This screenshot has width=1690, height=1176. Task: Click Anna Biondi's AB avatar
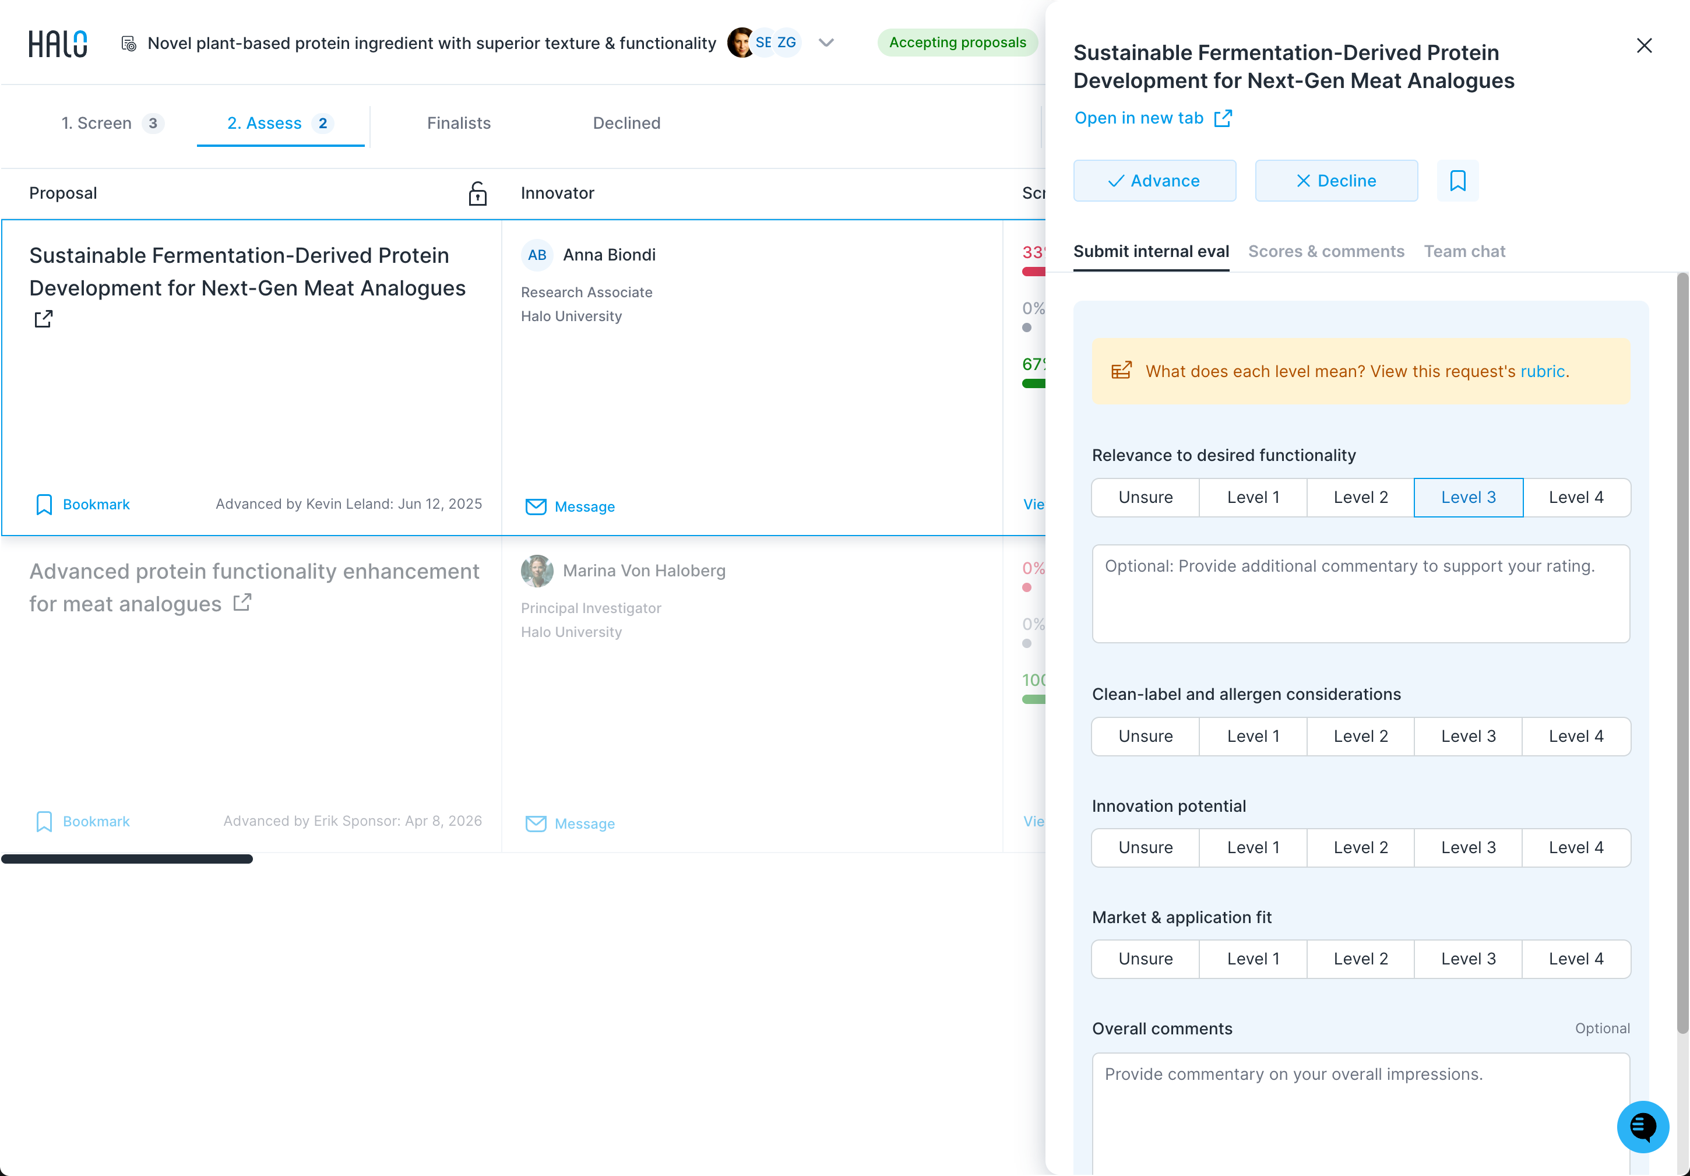[537, 255]
